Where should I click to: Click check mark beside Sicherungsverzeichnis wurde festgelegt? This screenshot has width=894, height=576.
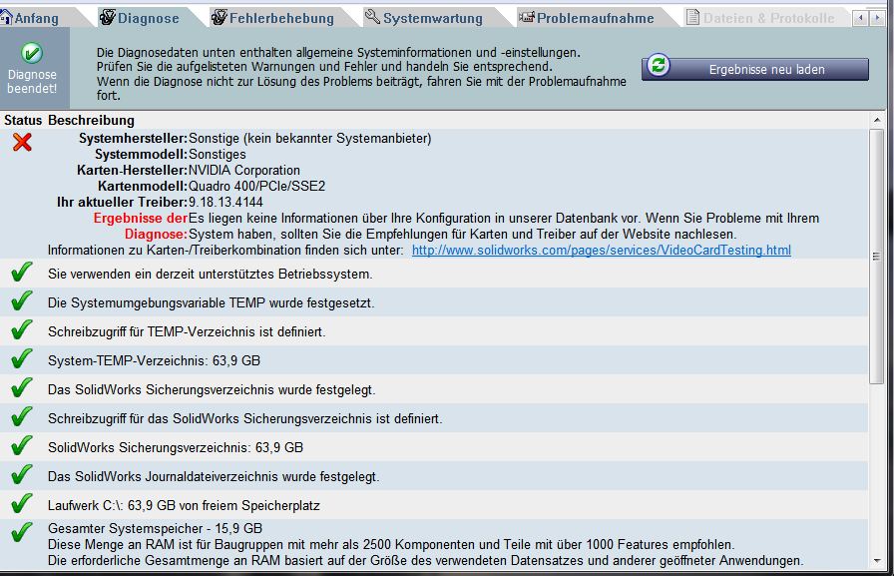coord(22,387)
